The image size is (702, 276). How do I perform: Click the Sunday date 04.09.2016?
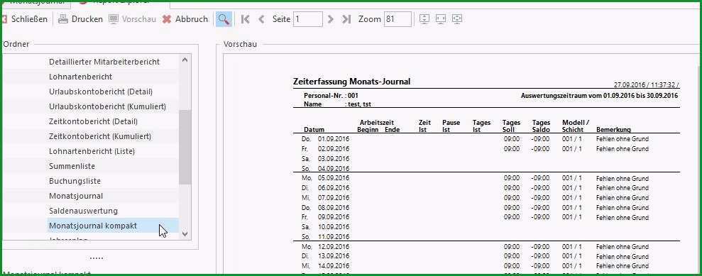pyautogui.click(x=334, y=169)
